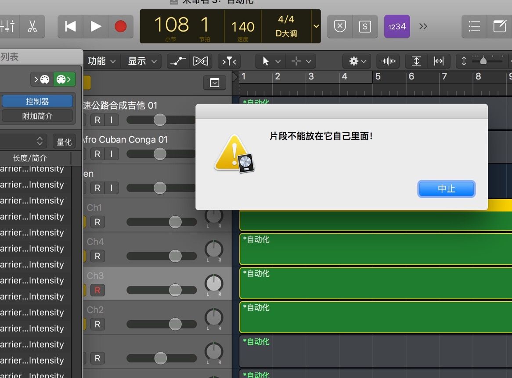This screenshot has height=378, width=512.
Task: Open the track header options dropdown box
Action: (x=215, y=83)
